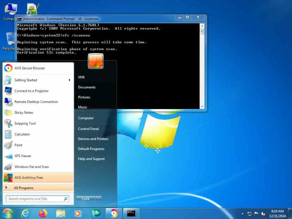Open Devices and Printers

coord(93,139)
